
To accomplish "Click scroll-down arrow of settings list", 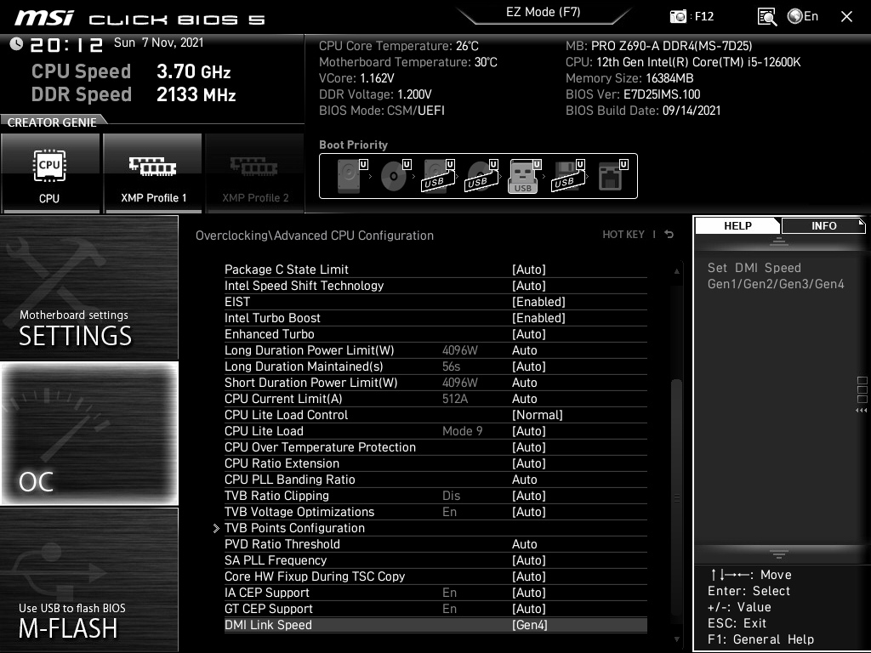I will (x=676, y=639).
